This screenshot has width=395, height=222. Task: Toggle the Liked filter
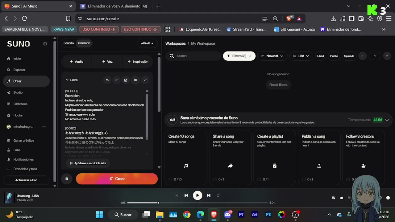pyautogui.click(x=321, y=56)
